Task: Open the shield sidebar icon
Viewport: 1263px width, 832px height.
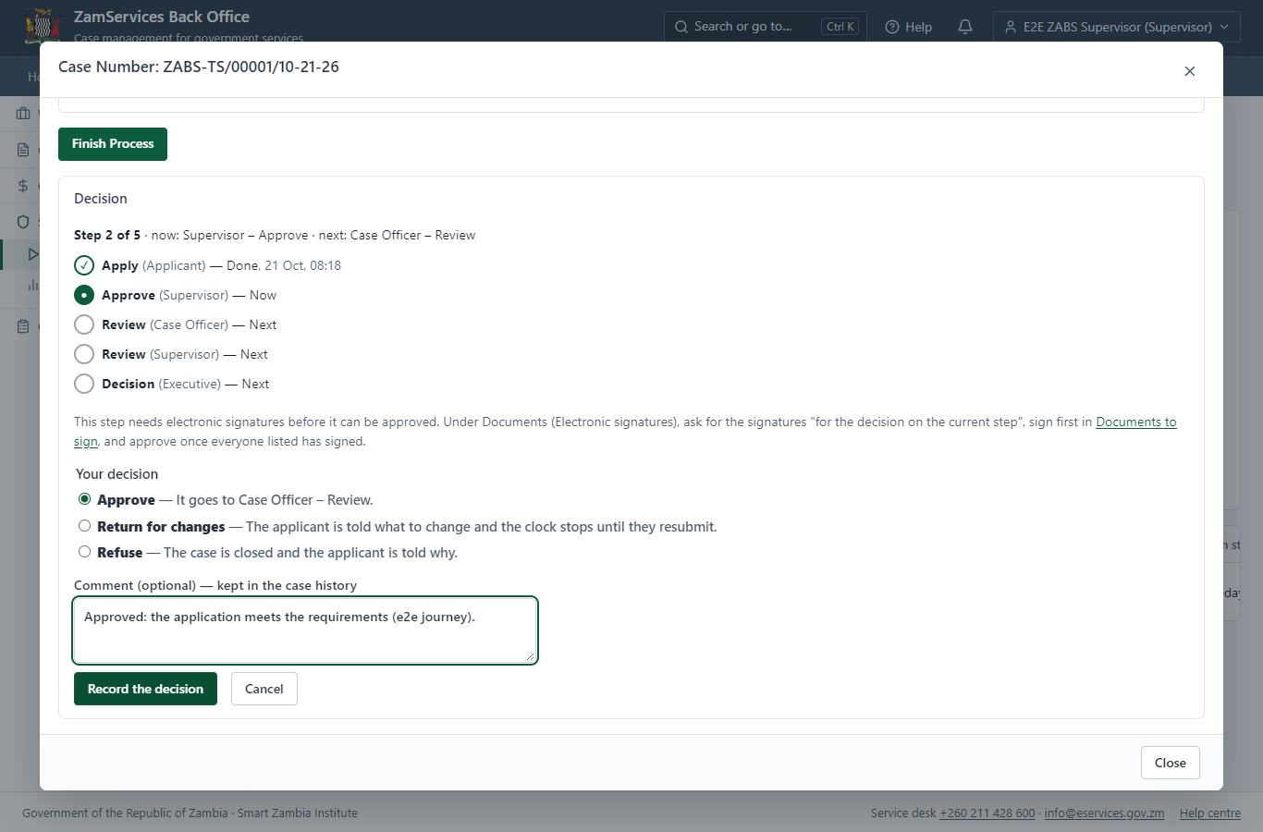Action: [23, 222]
